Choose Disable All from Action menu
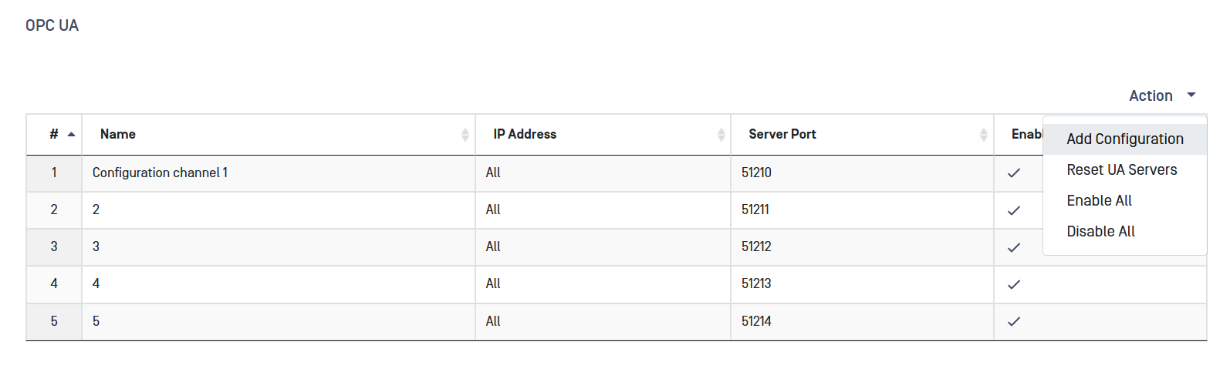 pos(1100,232)
